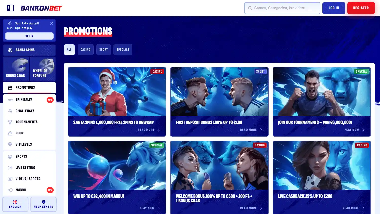
Task: Click the Log In button
Action: coord(334,8)
